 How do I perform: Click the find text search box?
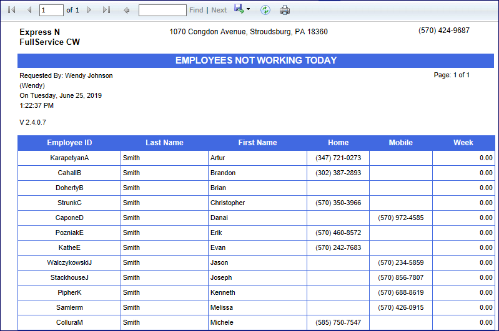coord(162,10)
